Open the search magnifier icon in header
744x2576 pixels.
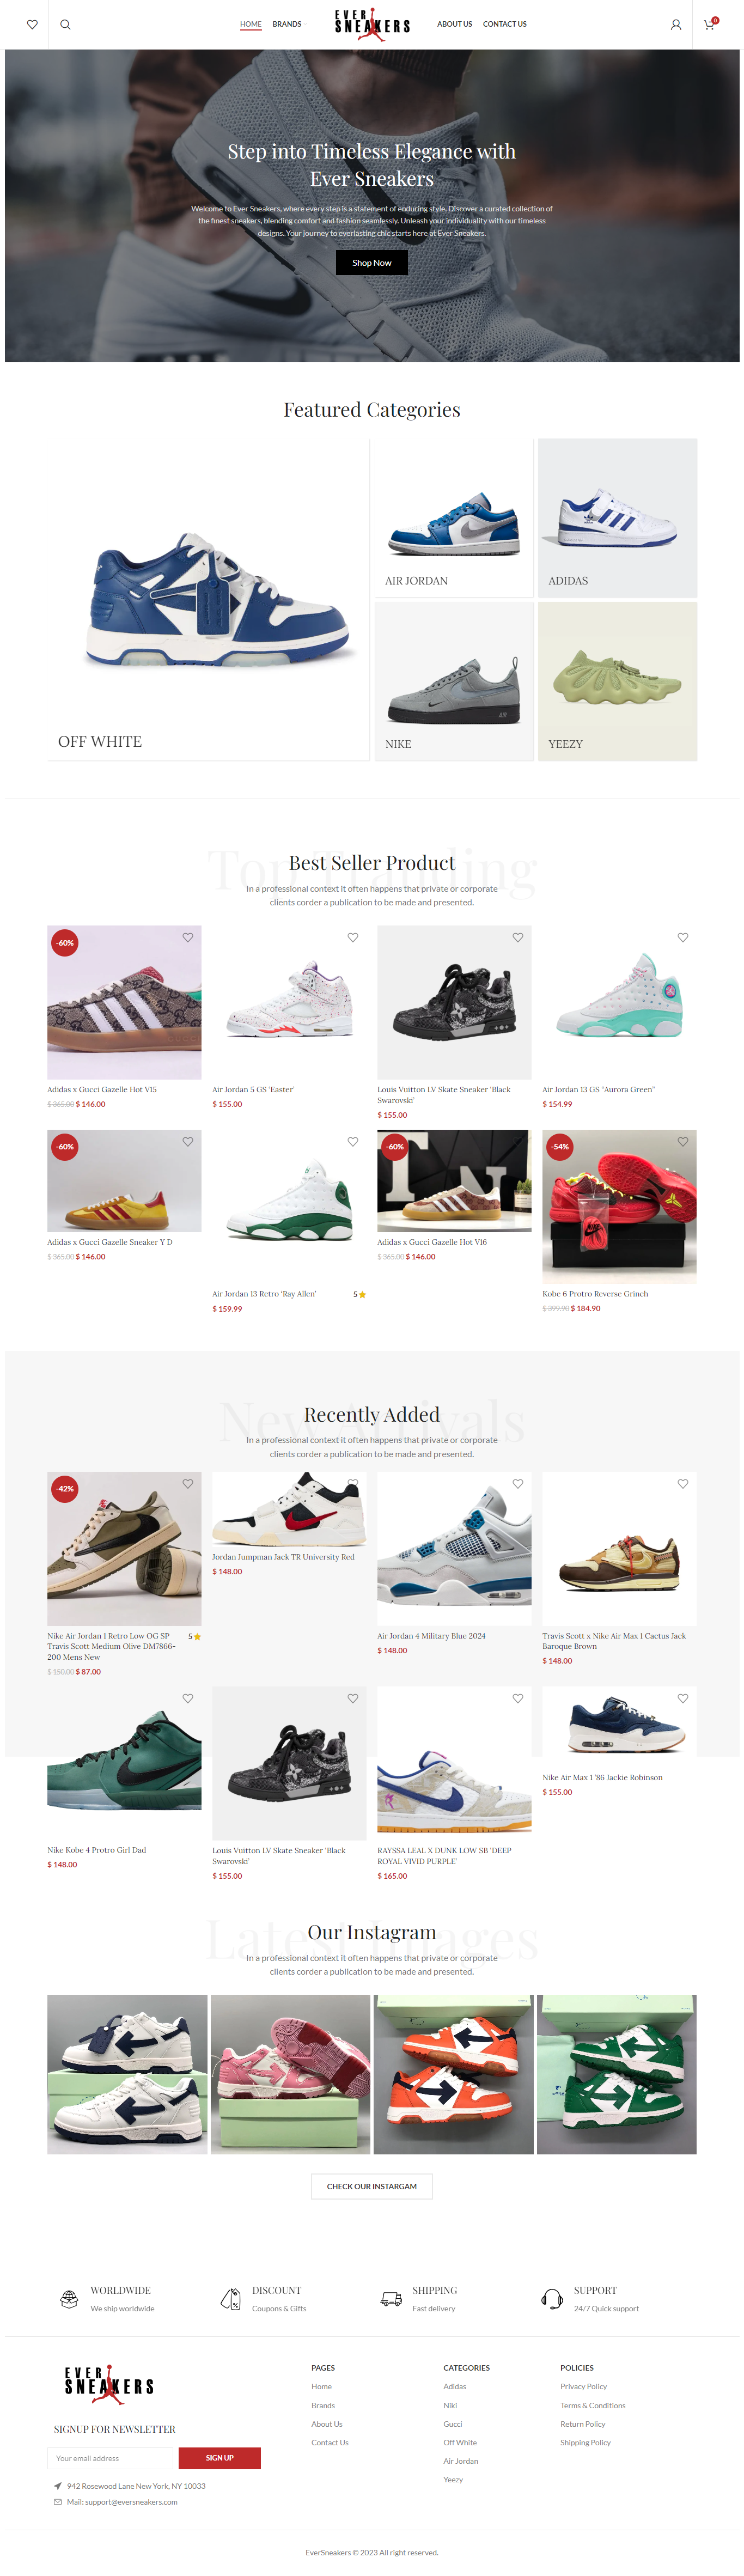[65, 25]
